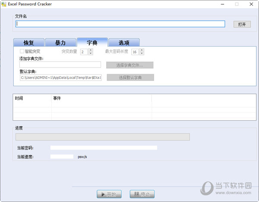
Task: Select the 字典 tab
Action: [92, 42]
